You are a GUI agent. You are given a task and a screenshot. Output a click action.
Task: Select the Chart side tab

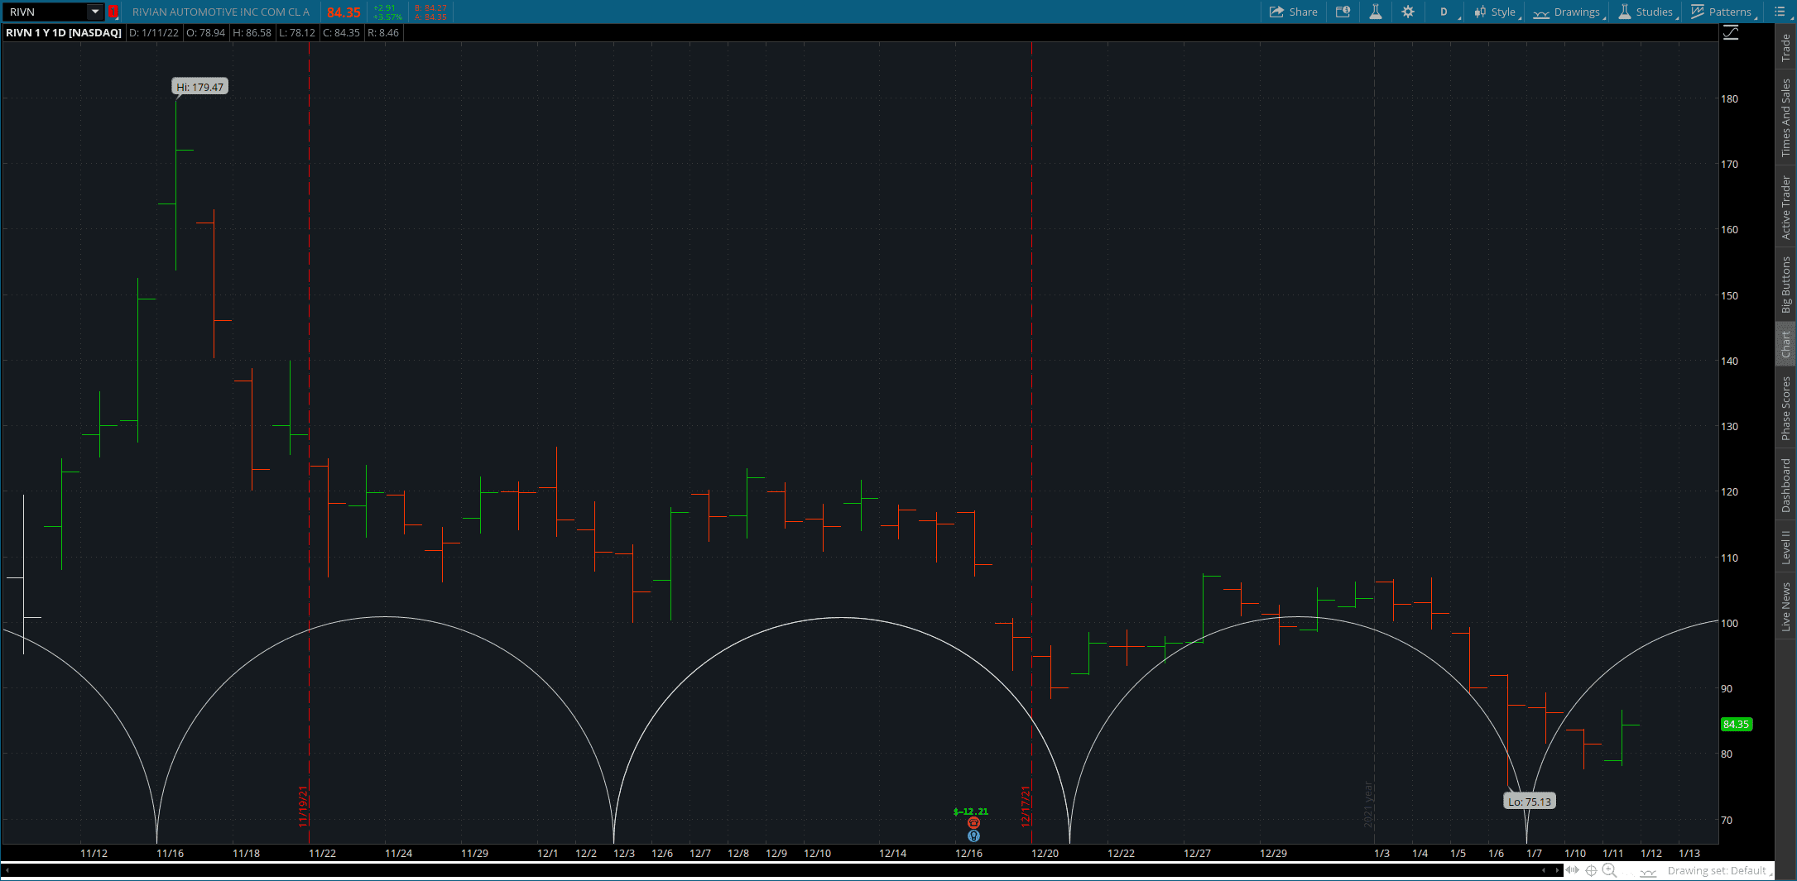[1785, 344]
